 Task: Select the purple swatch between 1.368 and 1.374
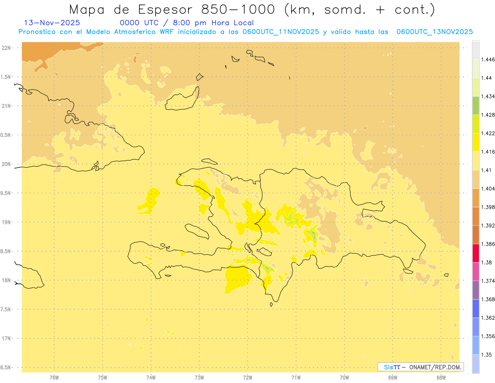click(476, 290)
